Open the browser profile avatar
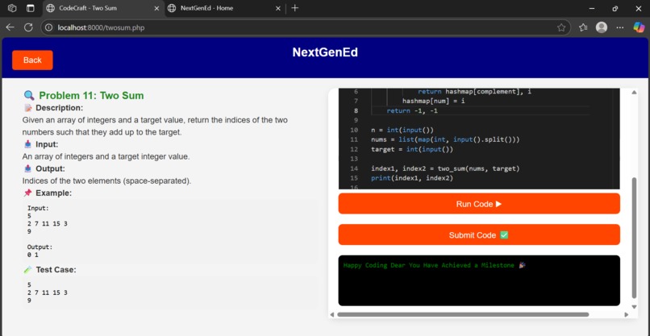650x336 pixels. pyautogui.click(x=602, y=27)
